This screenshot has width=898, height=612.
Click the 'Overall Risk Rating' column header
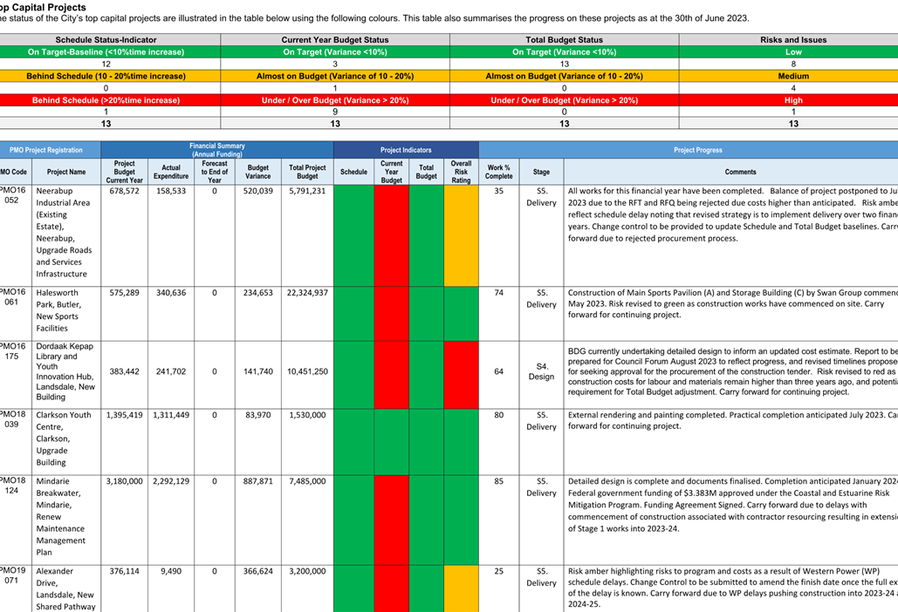[461, 172]
